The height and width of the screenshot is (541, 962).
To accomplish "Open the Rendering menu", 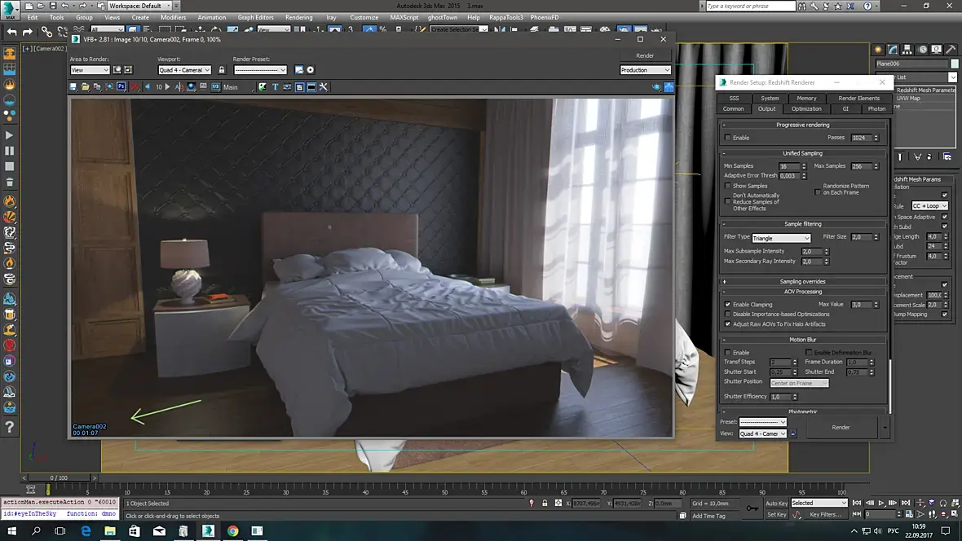I will [298, 17].
